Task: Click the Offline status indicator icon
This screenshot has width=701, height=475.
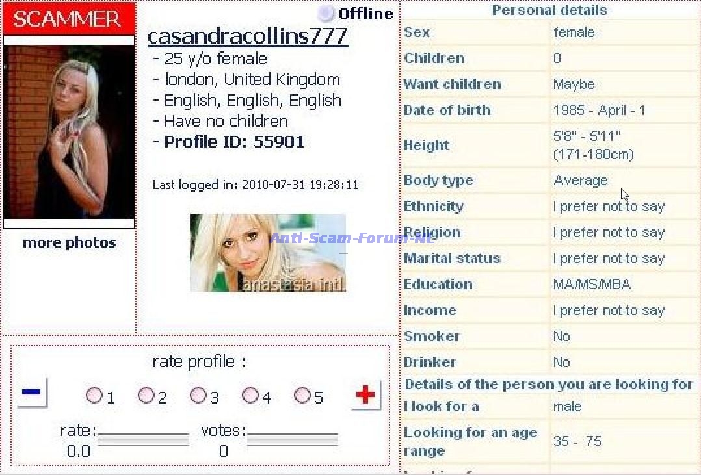Action: pos(325,14)
